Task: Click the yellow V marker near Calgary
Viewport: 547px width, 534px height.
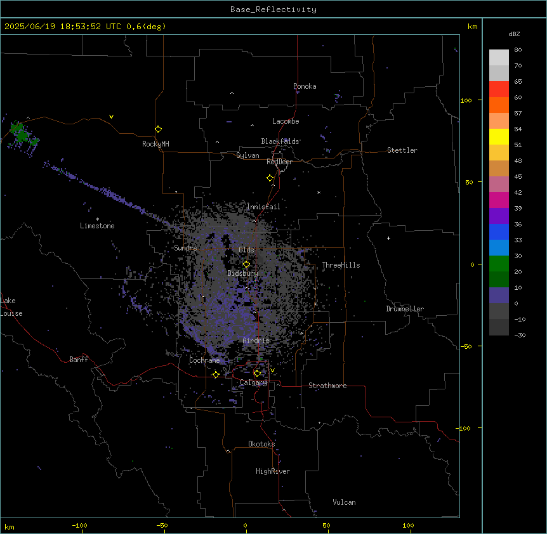Action: click(x=272, y=370)
